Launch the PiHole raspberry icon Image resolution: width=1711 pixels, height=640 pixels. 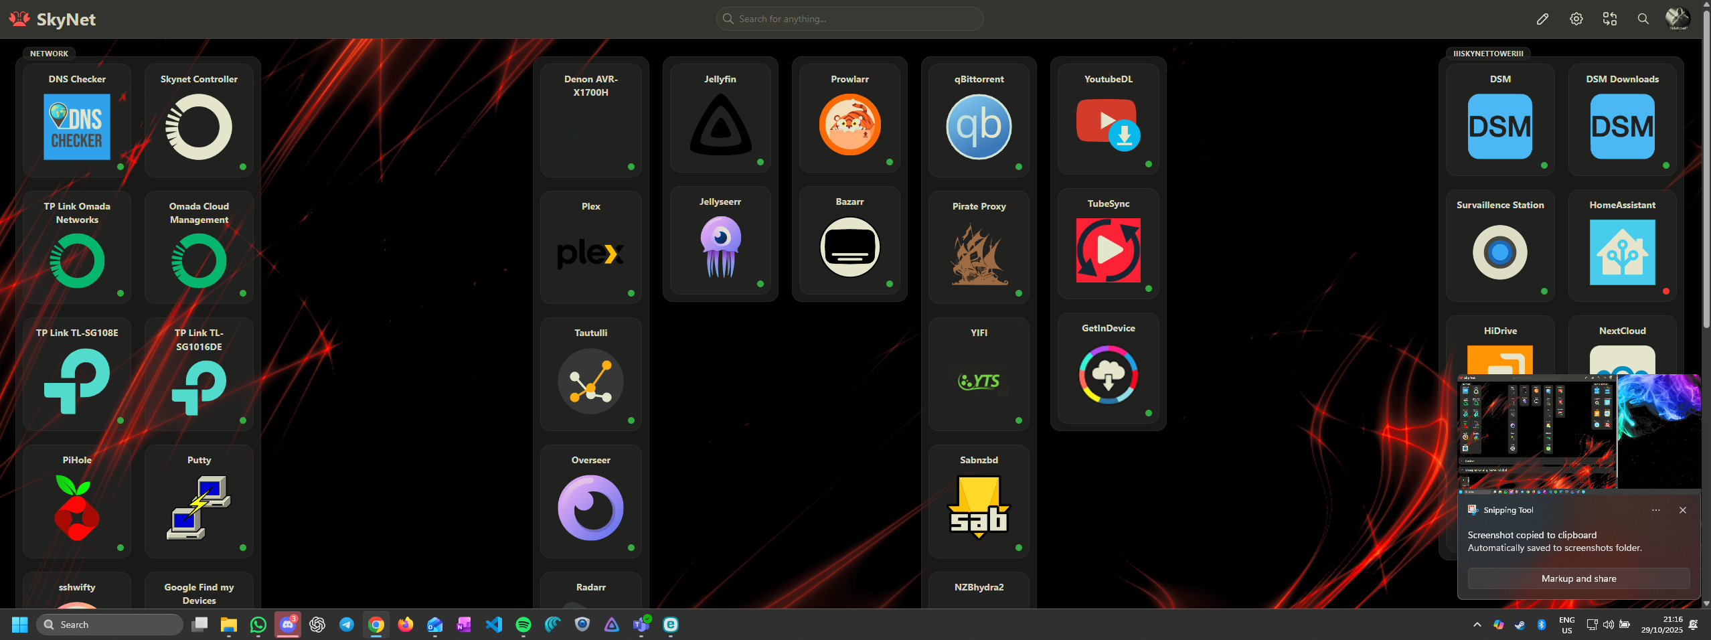coord(77,508)
